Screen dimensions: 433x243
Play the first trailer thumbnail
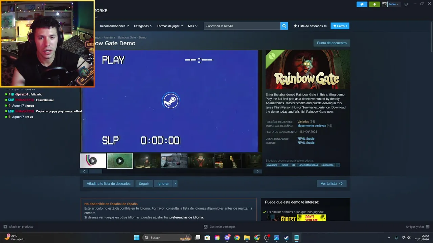93,161
